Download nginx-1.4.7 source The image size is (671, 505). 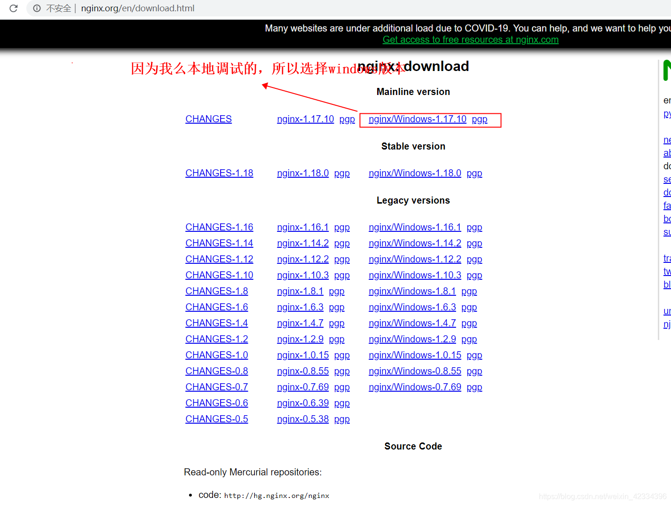[x=300, y=323]
